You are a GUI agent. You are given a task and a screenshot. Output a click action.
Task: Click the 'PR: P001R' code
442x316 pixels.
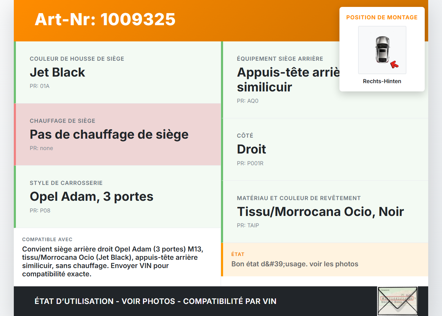point(250,163)
